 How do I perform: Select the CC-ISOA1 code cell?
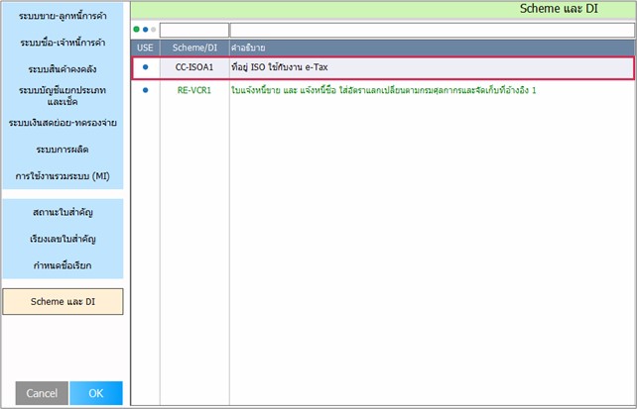coord(194,67)
